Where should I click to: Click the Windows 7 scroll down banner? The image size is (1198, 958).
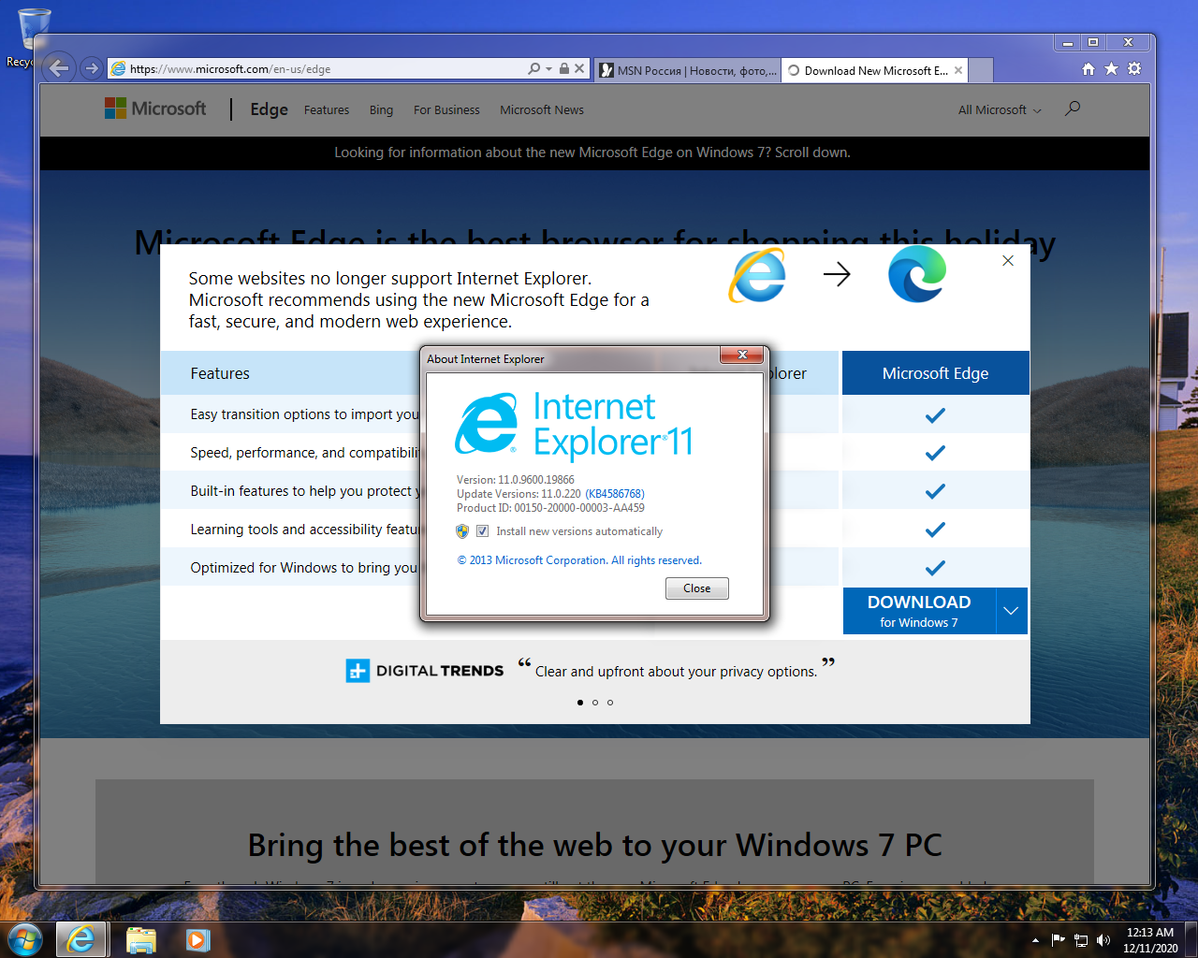[592, 152]
